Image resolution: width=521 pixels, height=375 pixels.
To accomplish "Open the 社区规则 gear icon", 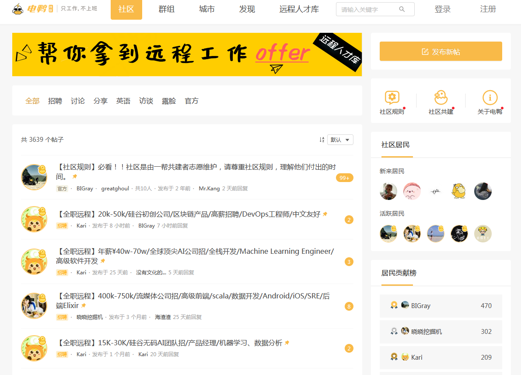I will click(392, 98).
